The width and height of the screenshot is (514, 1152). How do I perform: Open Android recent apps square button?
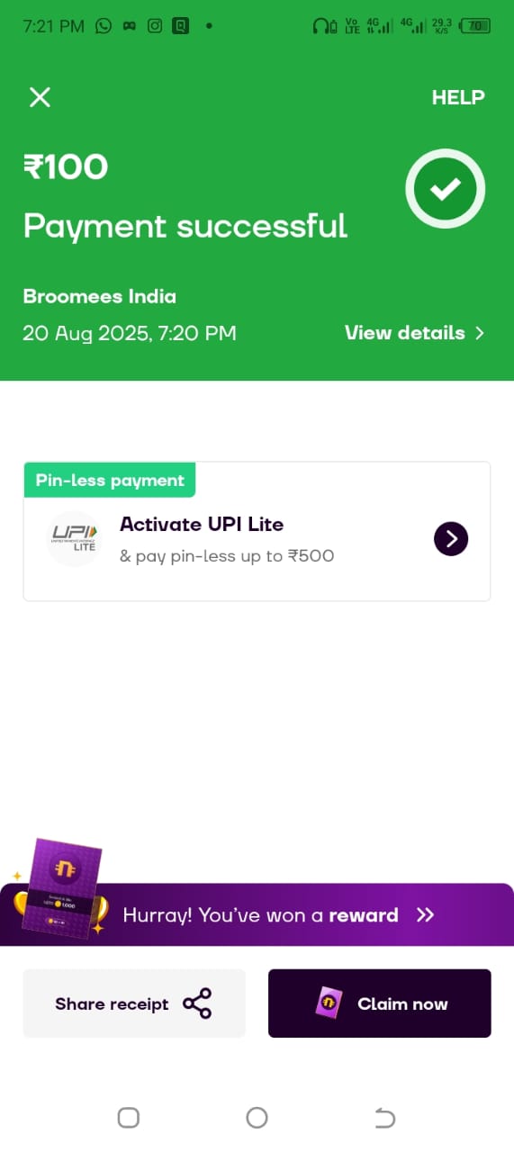coord(129,1118)
